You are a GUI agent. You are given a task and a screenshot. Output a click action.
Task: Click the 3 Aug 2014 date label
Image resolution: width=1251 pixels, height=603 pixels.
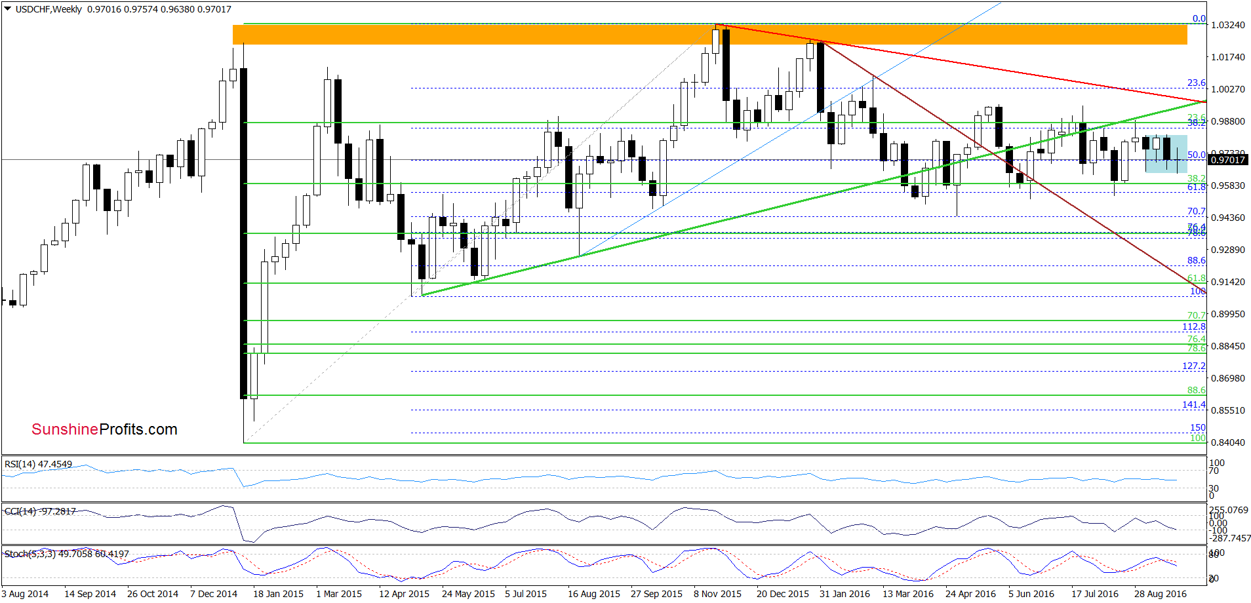[x=25, y=594]
